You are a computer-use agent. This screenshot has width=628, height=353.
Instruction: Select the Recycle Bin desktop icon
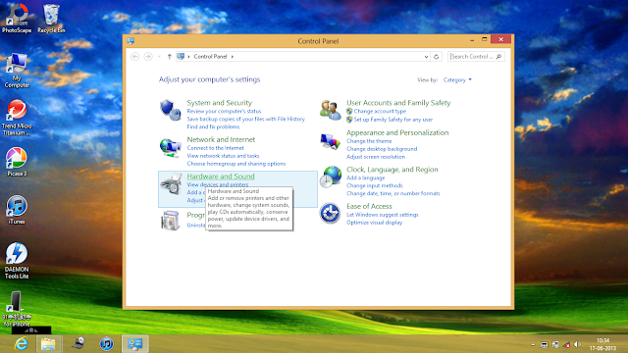coord(51,19)
